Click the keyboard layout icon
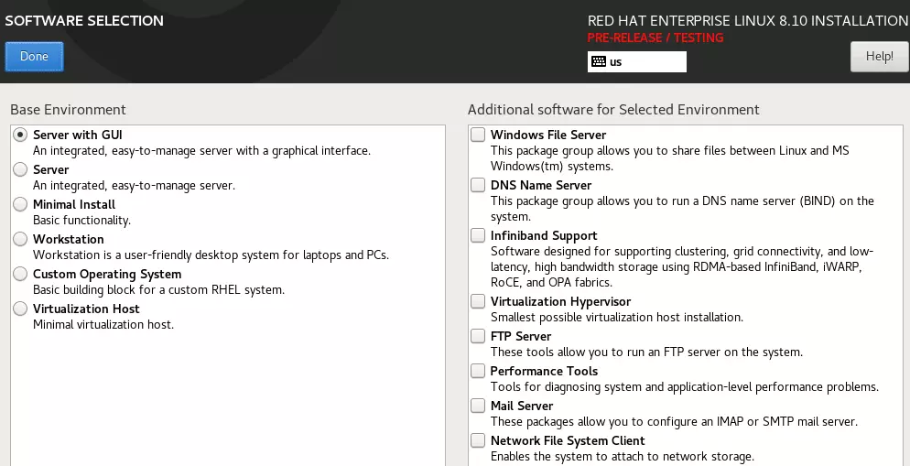The image size is (910, 466). click(599, 61)
